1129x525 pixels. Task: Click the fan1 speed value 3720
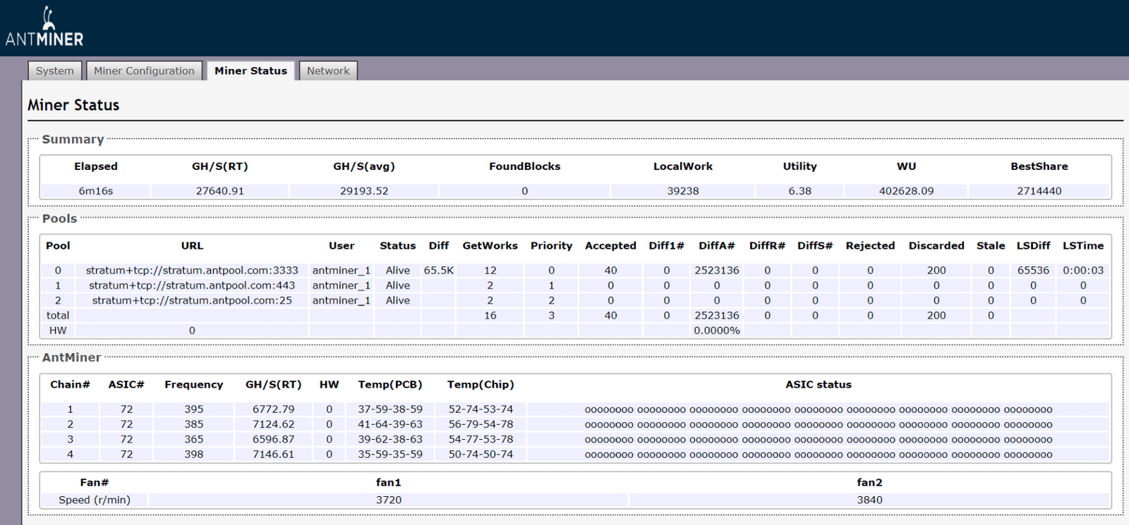click(x=389, y=500)
